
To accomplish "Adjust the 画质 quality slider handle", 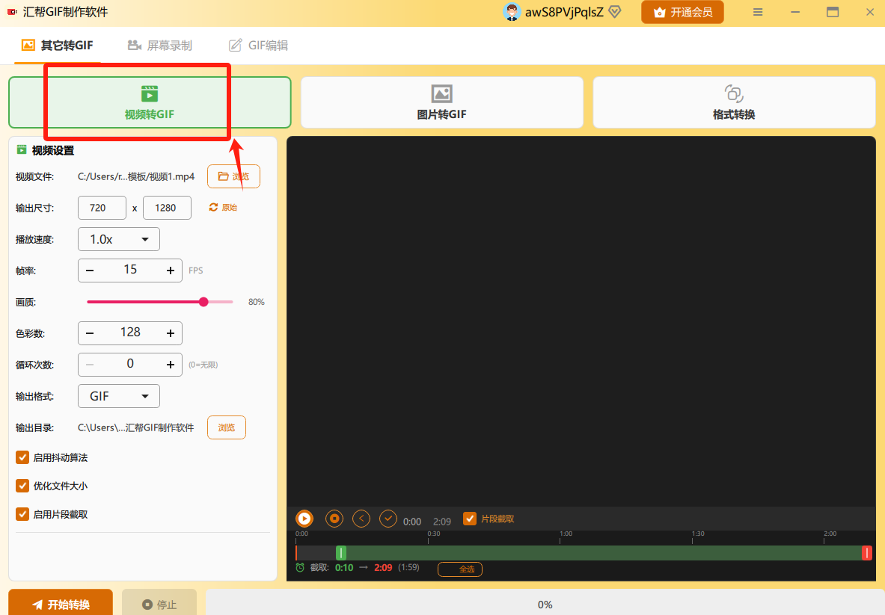I will point(203,302).
